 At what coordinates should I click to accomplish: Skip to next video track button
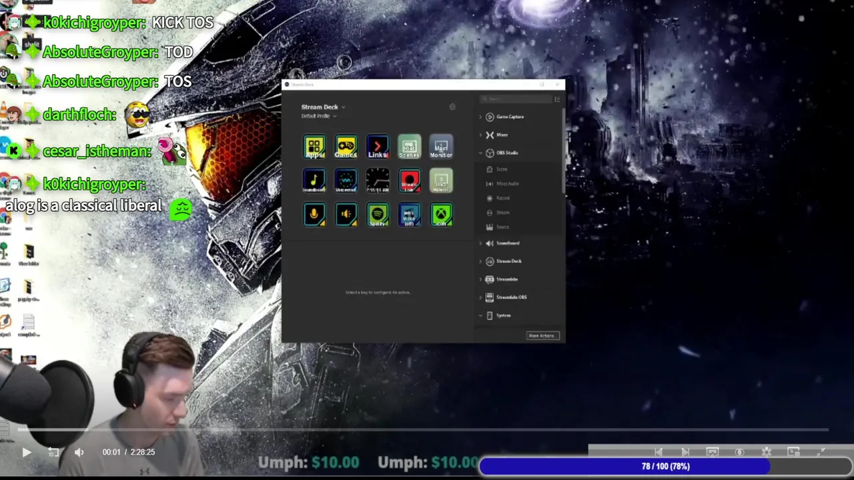click(685, 452)
